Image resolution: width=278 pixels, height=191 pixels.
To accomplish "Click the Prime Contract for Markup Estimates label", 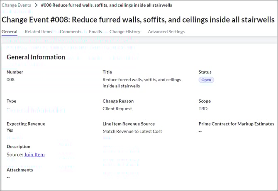I will (236, 124).
